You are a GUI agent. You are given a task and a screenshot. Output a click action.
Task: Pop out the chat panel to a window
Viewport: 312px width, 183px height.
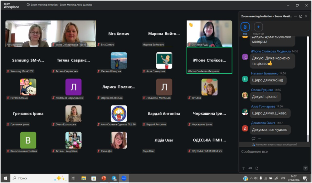(x=301, y=16)
